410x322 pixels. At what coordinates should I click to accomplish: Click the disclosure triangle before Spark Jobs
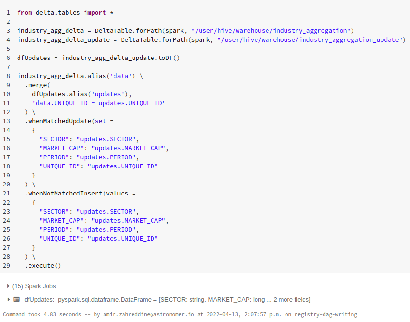click(8, 286)
